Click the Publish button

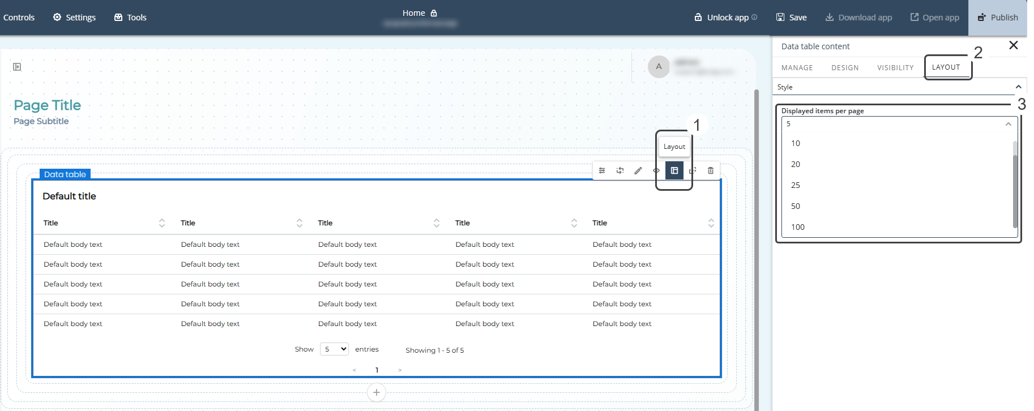998,18
